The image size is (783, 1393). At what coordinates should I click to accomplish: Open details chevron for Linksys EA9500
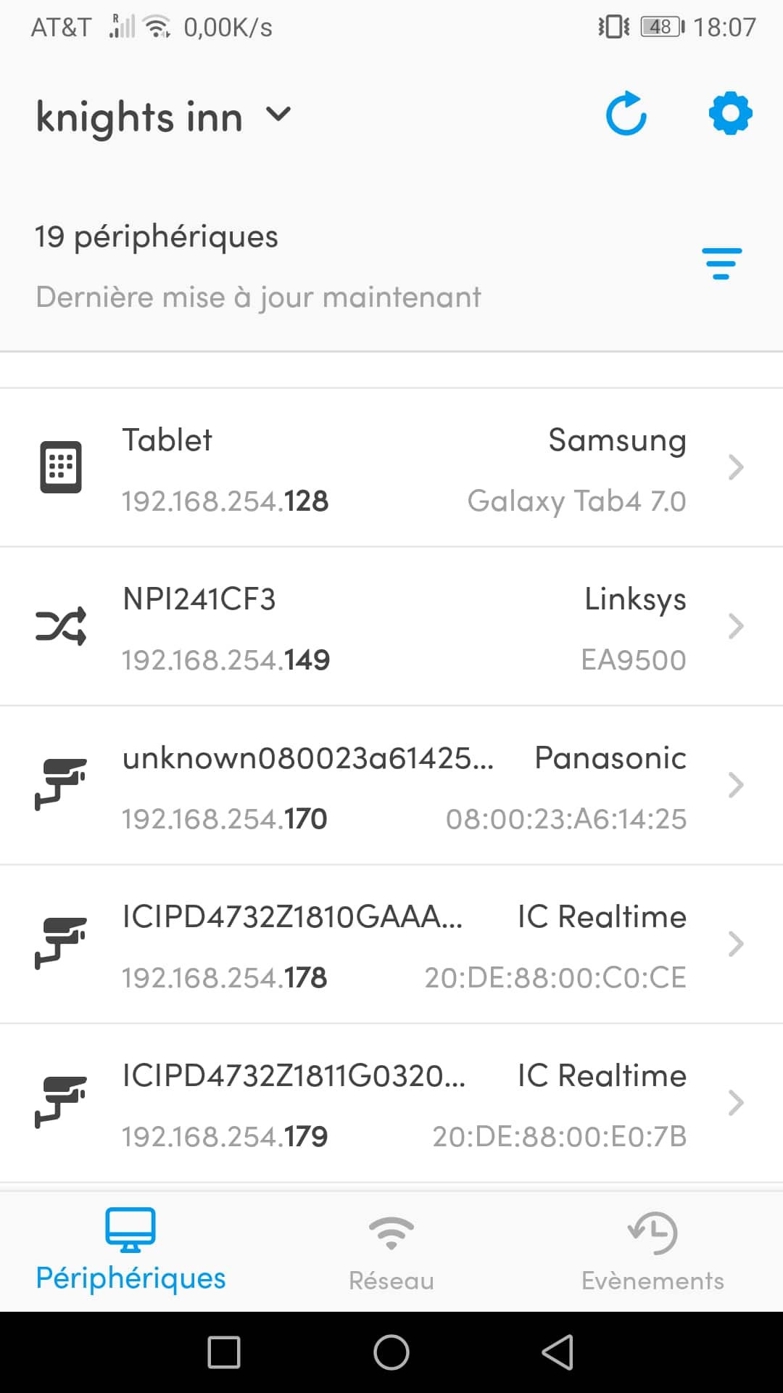pos(736,626)
